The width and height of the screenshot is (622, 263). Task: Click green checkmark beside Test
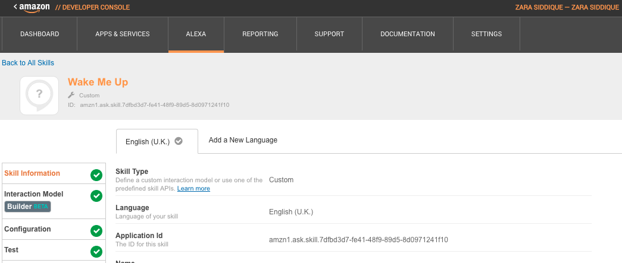(96, 252)
